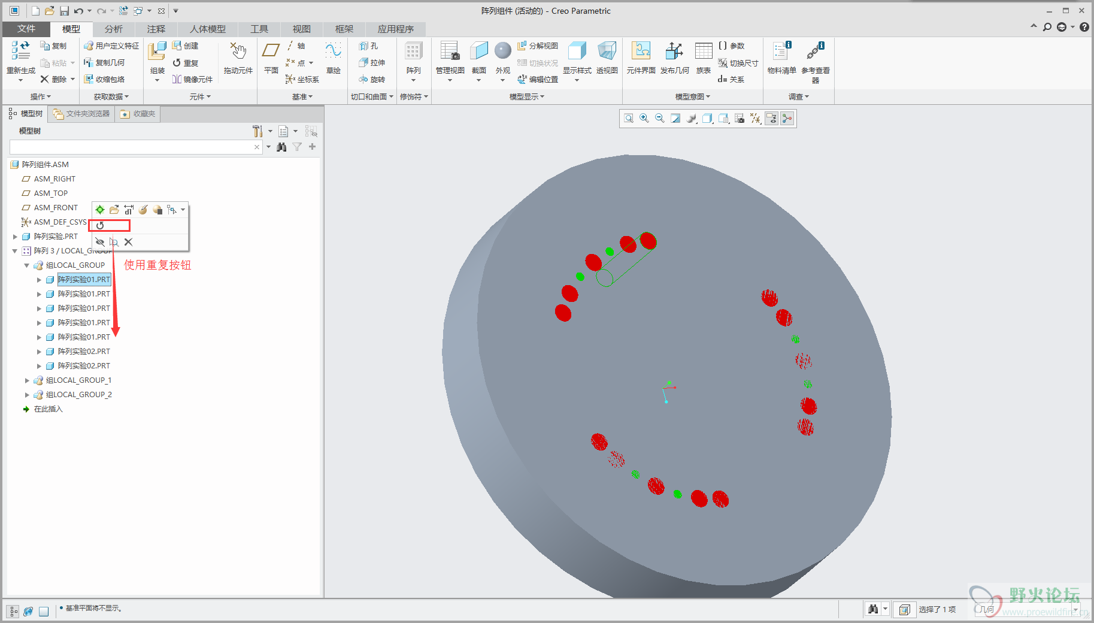The height and width of the screenshot is (623, 1094).
Task: Toggle the Annotation Display icon in the graphics toolbar
Action: [x=771, y=119]
